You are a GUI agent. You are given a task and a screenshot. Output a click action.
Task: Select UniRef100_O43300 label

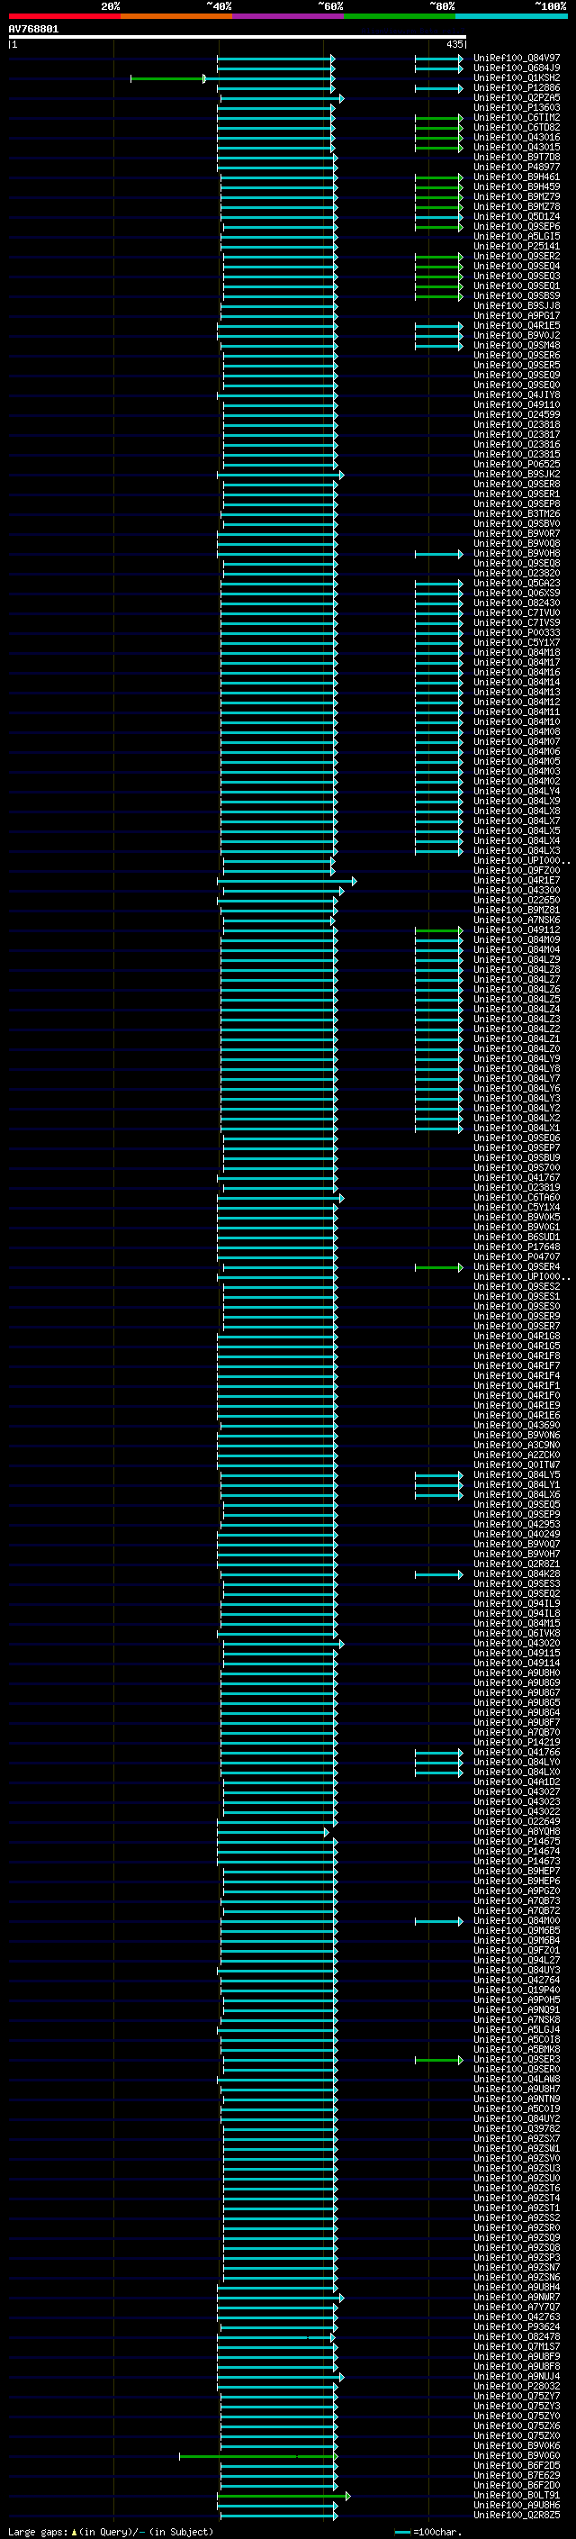coord(517,890)
